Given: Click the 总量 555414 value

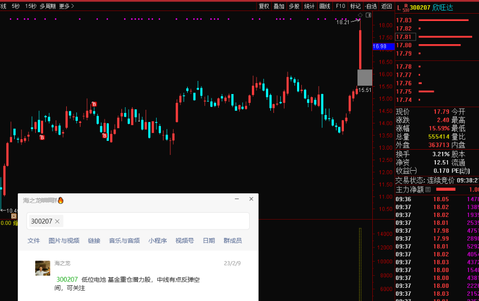Looking at the screenshot, I should (x=439, y=137).
